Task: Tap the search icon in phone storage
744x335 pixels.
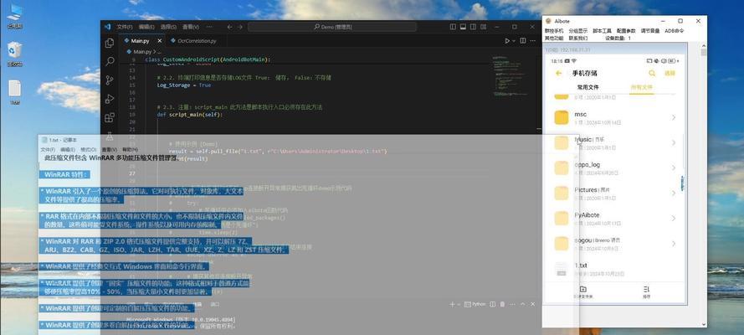Action: coord(652,73)
